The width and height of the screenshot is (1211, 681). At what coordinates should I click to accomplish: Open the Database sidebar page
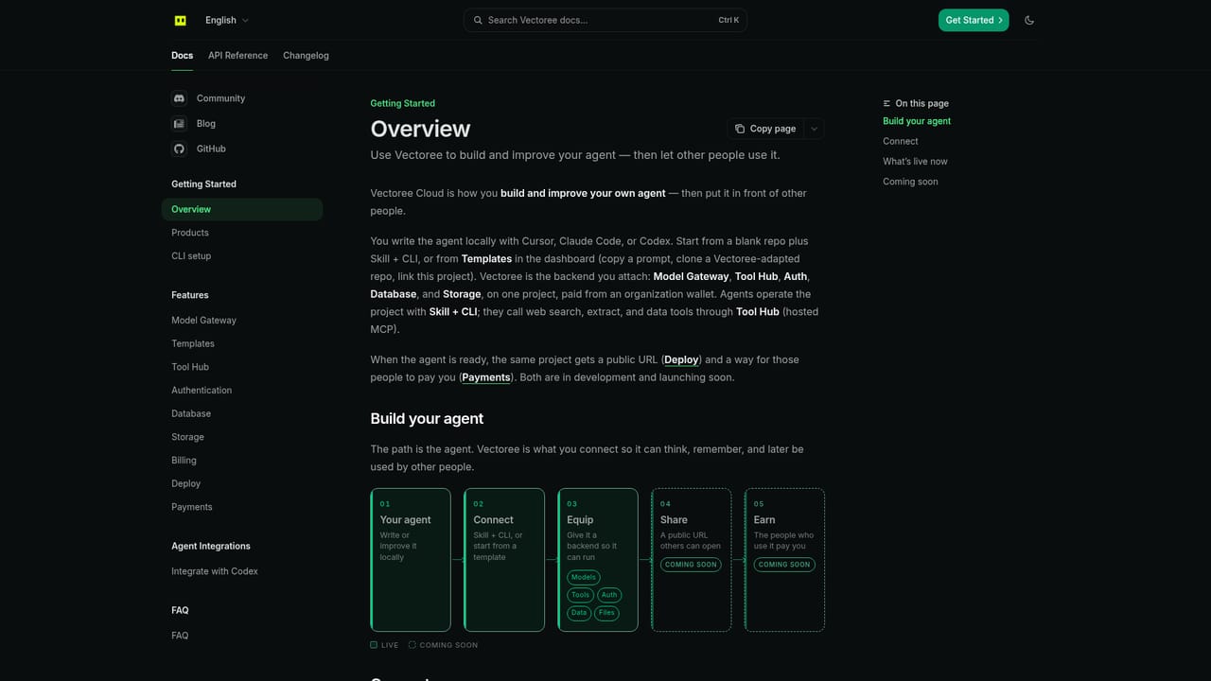coord(242,414)
